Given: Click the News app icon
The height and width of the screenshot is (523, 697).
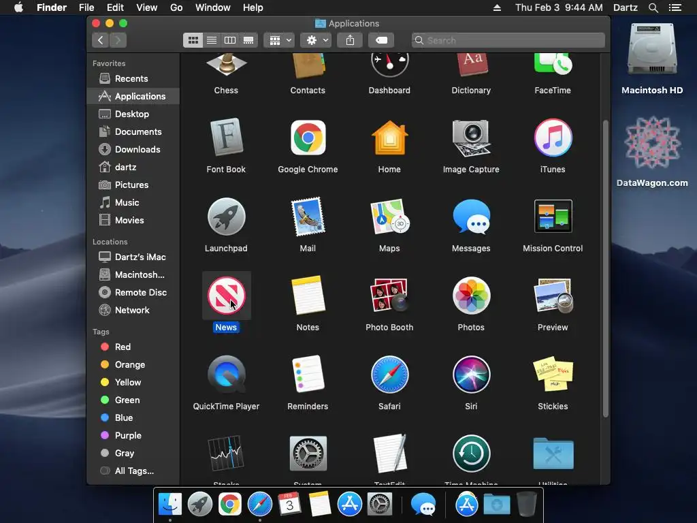Looking at the screenshot, I should click(226, 296).
